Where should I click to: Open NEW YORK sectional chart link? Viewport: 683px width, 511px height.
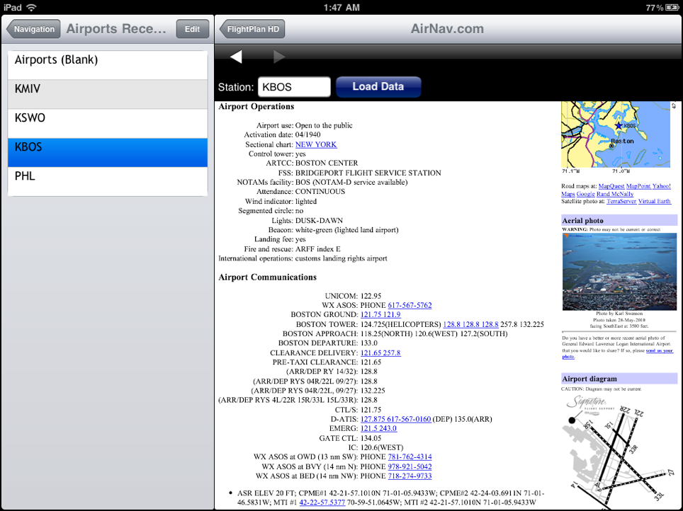coord(316,144)
